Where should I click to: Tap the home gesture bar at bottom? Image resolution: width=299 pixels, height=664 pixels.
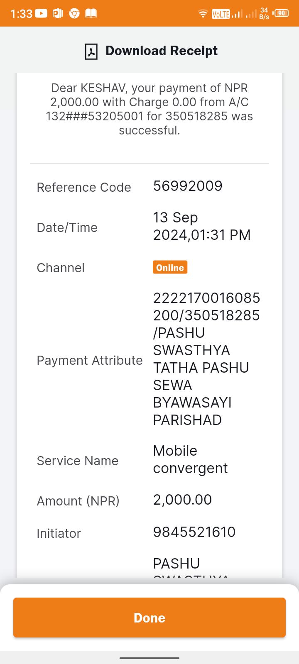tap(149, 658)
